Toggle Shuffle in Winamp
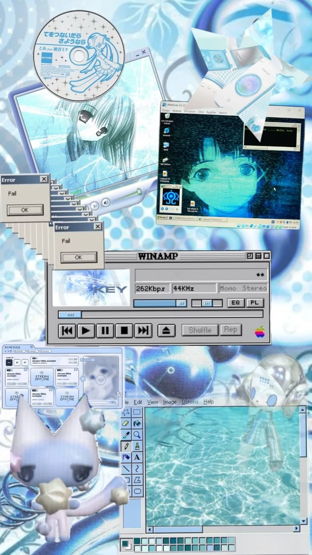The image size is (312, 555). pos(200,330)
